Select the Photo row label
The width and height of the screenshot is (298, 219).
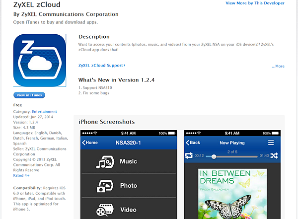[129, 186]
